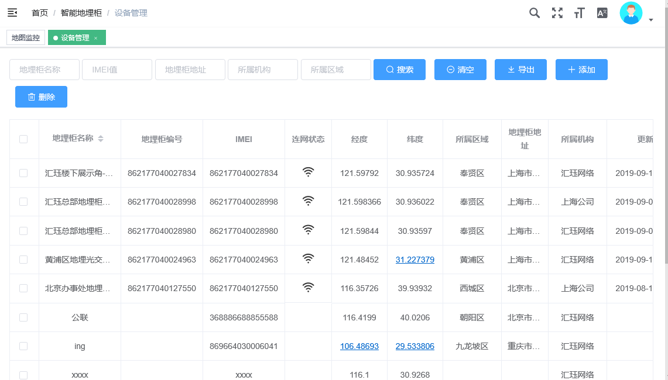Viewport: 668px width, 380px height.
Task: Collapse the sidebar with the hamburger icon
Action: 12,13
